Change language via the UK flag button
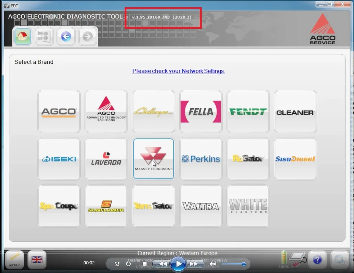This screenshot has height=273, width=354. (37, 260)
